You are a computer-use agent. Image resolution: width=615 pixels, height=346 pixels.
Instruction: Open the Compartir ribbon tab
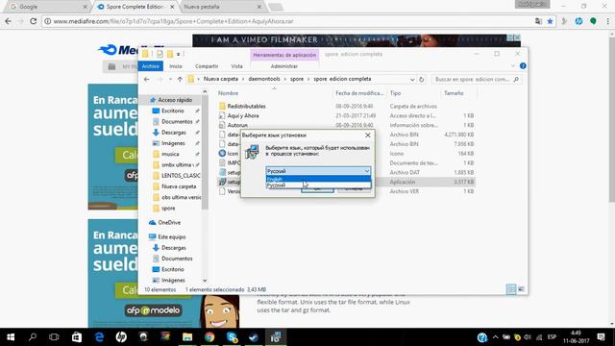[207, 66]
